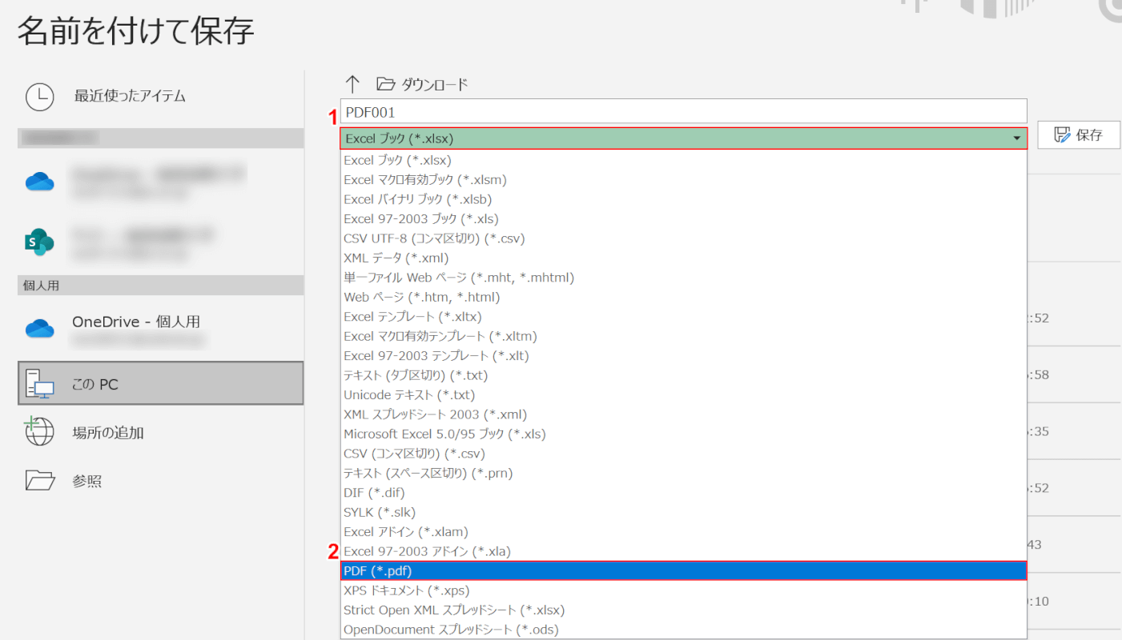Collapse the file type dropdown Excel ブック (*.xlsx)
The width and height of the screenshot is (1122, 640).
pos(683,138)
